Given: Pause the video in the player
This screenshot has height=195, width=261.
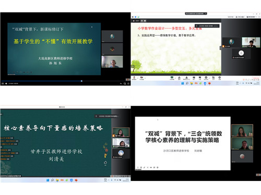Looking at the screenshot, I should click(x=3, y=83).
